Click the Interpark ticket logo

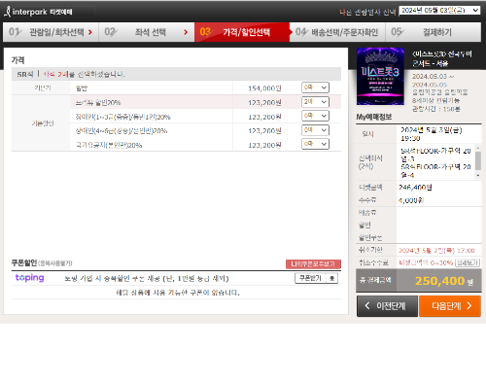pyautogui.click(x=38, y=12)
